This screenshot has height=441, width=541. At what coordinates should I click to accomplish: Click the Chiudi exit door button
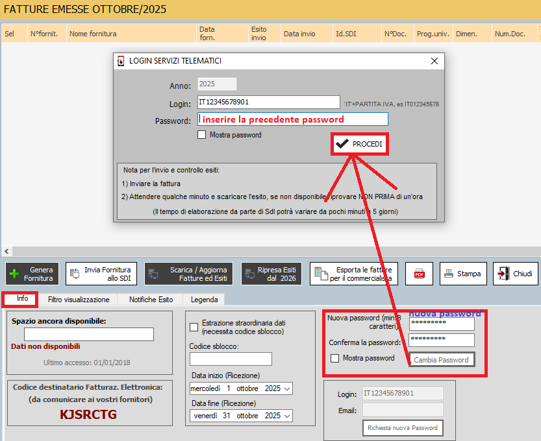click(515, 274)
